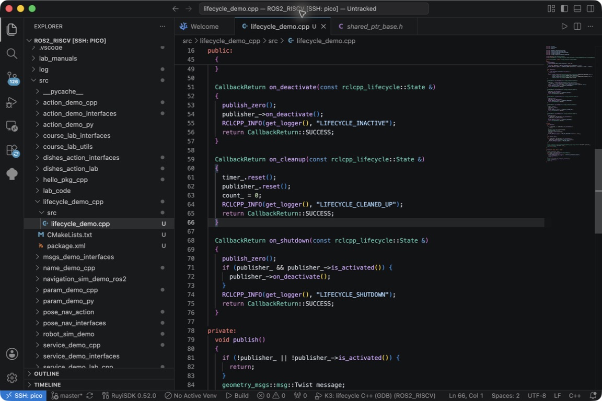
Task: Toggle the secondary side bar
Action: click(590, 8)
